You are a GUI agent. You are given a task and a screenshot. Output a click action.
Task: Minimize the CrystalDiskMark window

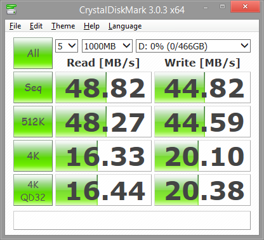pyautogui.click(x=206, y=8)
